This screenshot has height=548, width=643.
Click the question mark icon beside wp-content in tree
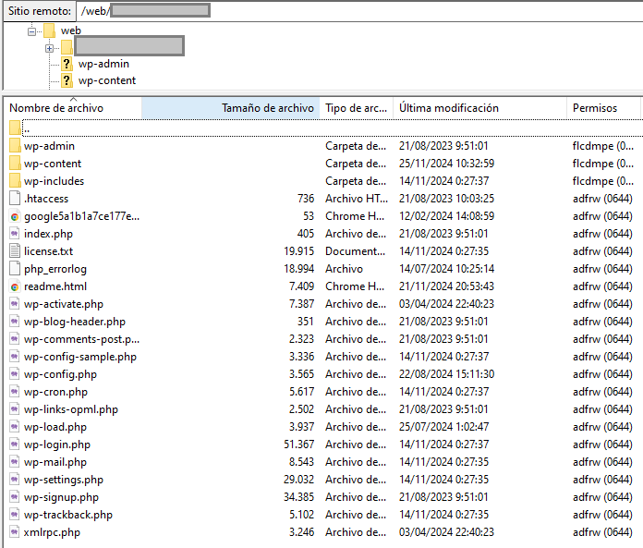[x=67, y=80]
